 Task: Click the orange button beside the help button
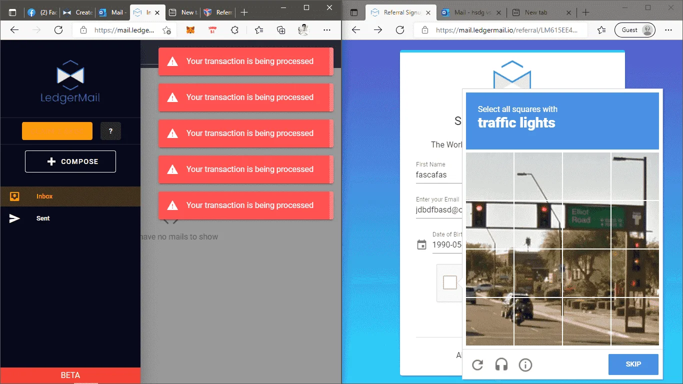pos(57,131)
